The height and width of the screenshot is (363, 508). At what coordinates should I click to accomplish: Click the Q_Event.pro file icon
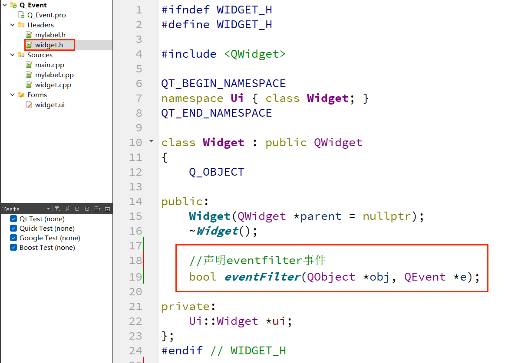click(21, 15)
